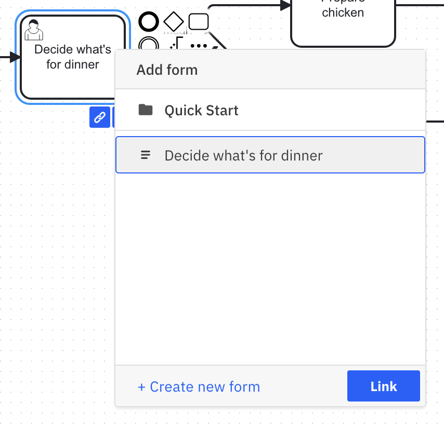Click the Link button to attach the form
The width and height of the screenshot is (444, 428).
(x=383, y=386)
